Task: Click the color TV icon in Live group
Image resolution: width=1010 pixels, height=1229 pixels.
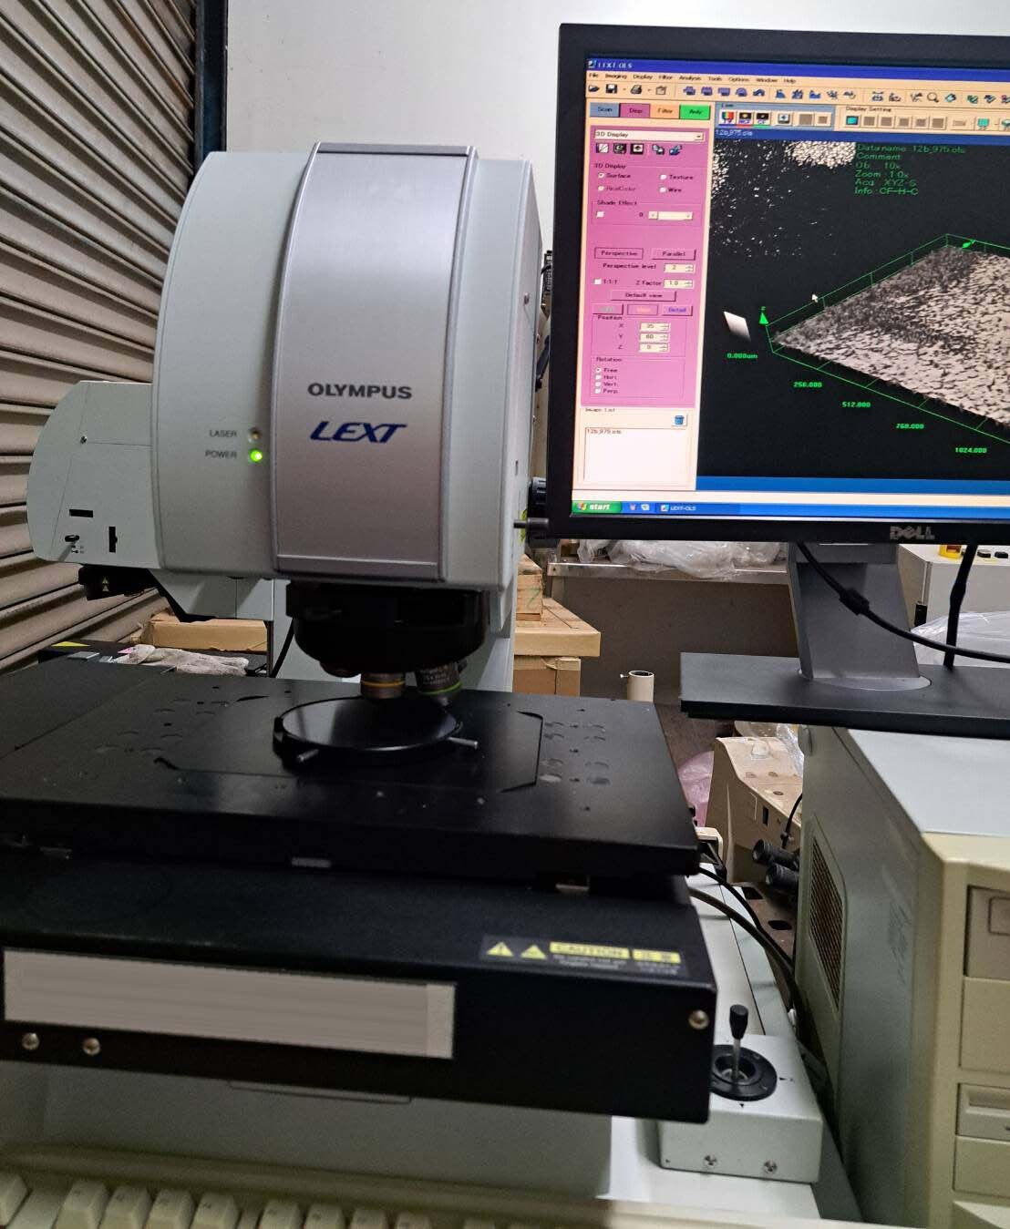Action: click(727, 118)
